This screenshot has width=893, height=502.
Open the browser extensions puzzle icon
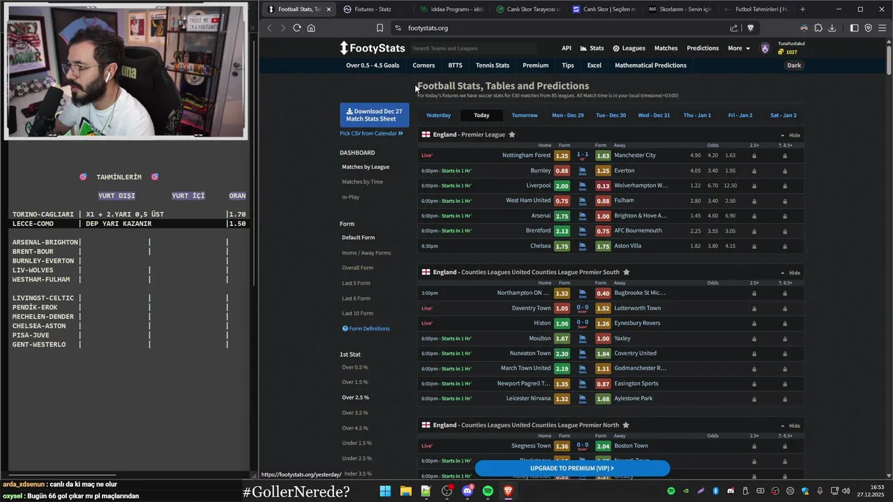tap(818, 28)
